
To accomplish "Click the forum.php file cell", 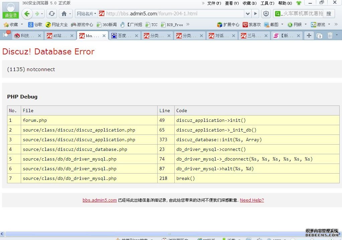I will click(89, 120).
